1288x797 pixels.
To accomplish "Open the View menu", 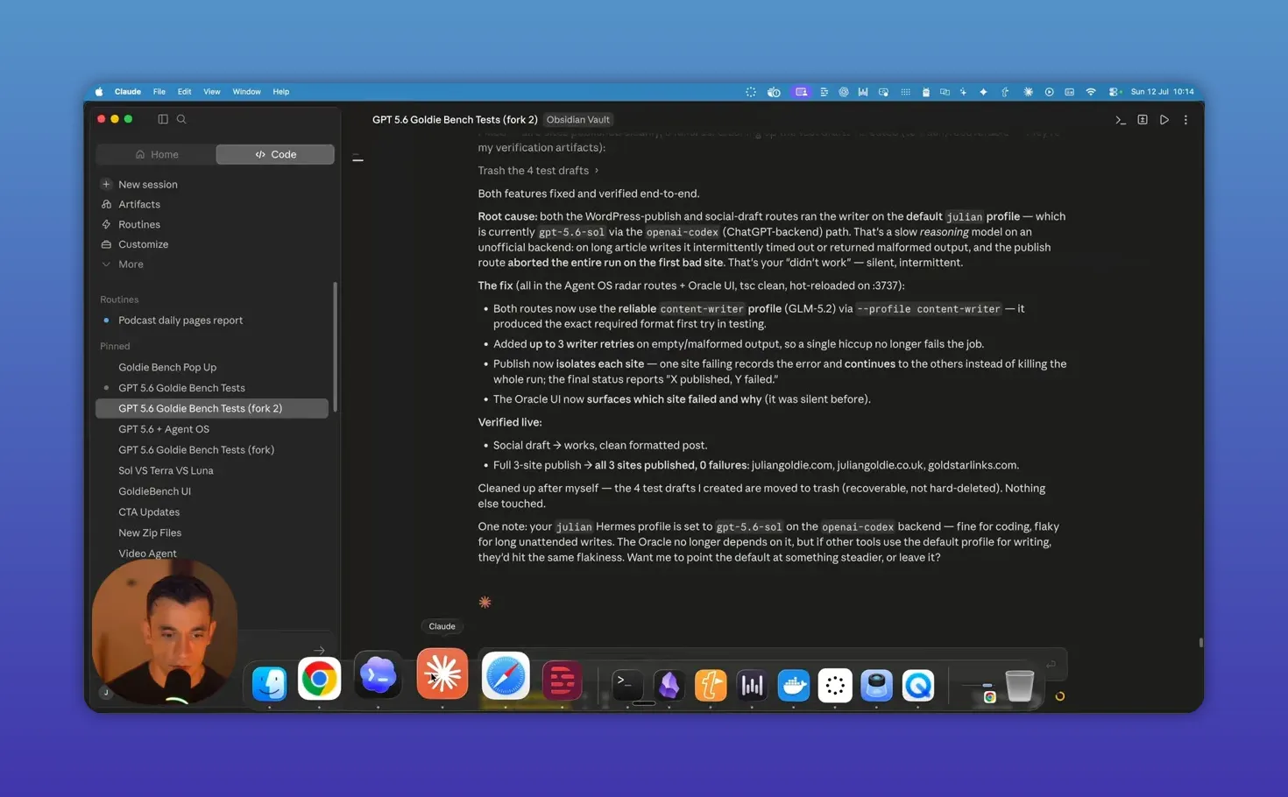I will point(212,92).
